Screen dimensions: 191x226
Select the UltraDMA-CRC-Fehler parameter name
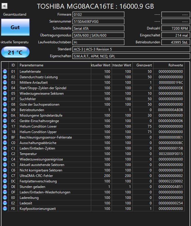click(36, 176)
